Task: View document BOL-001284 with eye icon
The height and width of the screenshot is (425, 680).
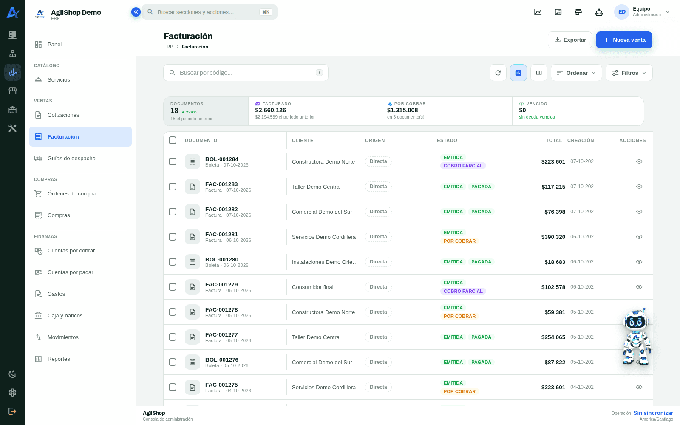Action: (x=639, y=161)
